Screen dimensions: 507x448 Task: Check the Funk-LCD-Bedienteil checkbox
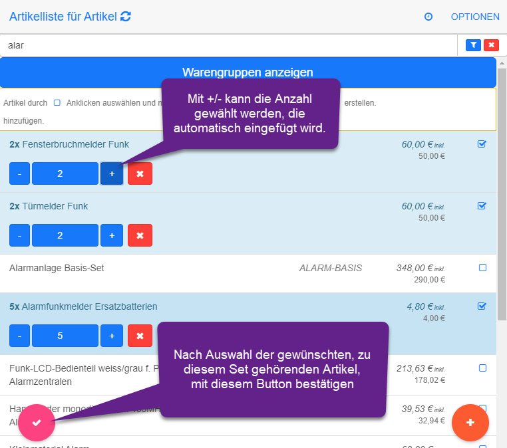(482, 368)
